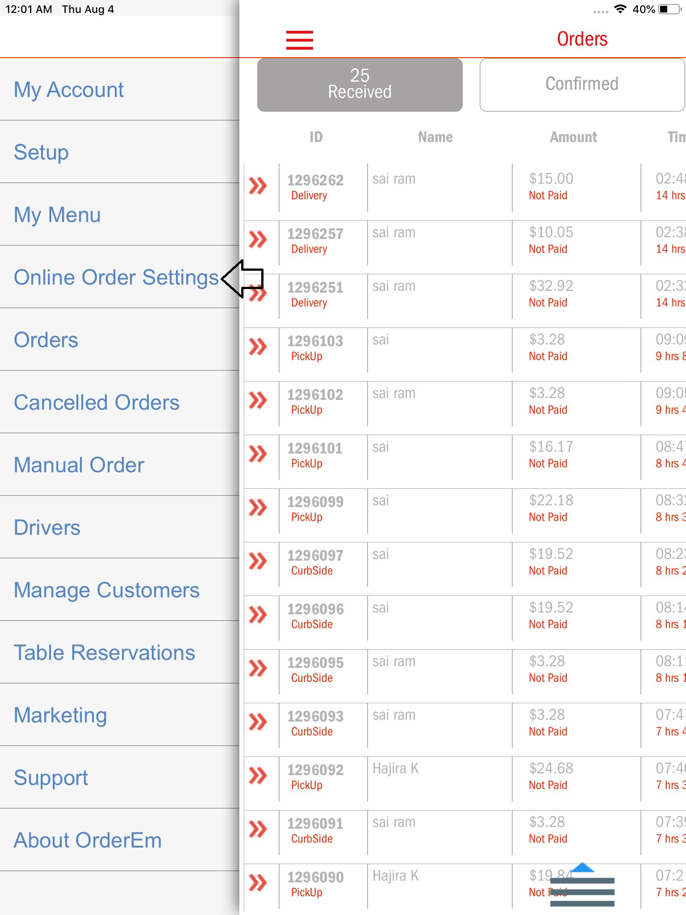Viewport: 686px width, 915px height.
Task: Open order 1296092 details via chevron icon
Action: (x=258, y=776)
